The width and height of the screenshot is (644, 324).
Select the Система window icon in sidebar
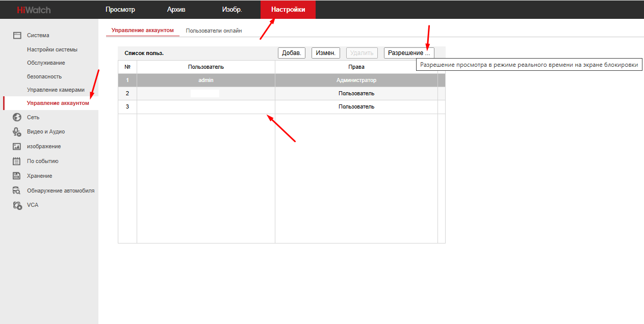17,36
